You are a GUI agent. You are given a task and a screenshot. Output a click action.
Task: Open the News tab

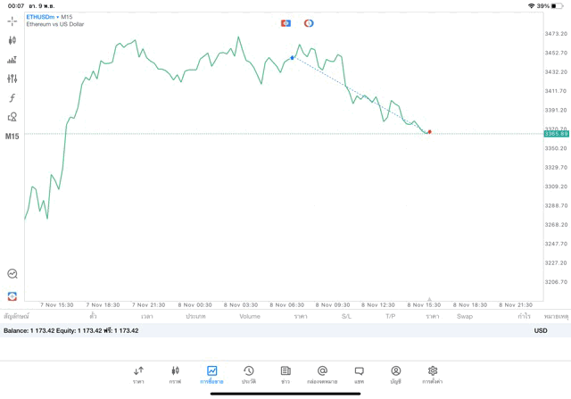pyautogui.click(x=285, y=375)
